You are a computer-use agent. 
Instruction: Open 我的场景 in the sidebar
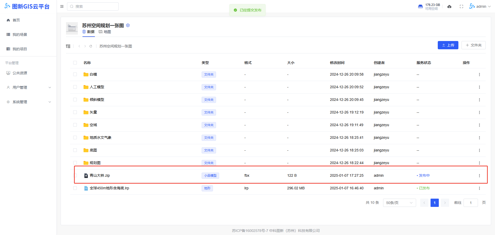(x=20, y=35)
